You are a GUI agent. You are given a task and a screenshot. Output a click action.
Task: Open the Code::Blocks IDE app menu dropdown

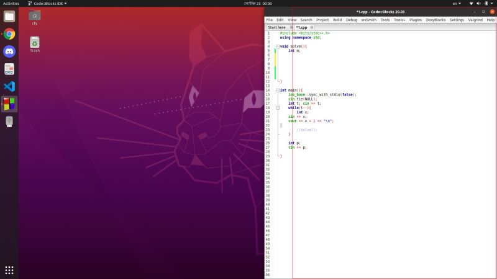(48, 4)
